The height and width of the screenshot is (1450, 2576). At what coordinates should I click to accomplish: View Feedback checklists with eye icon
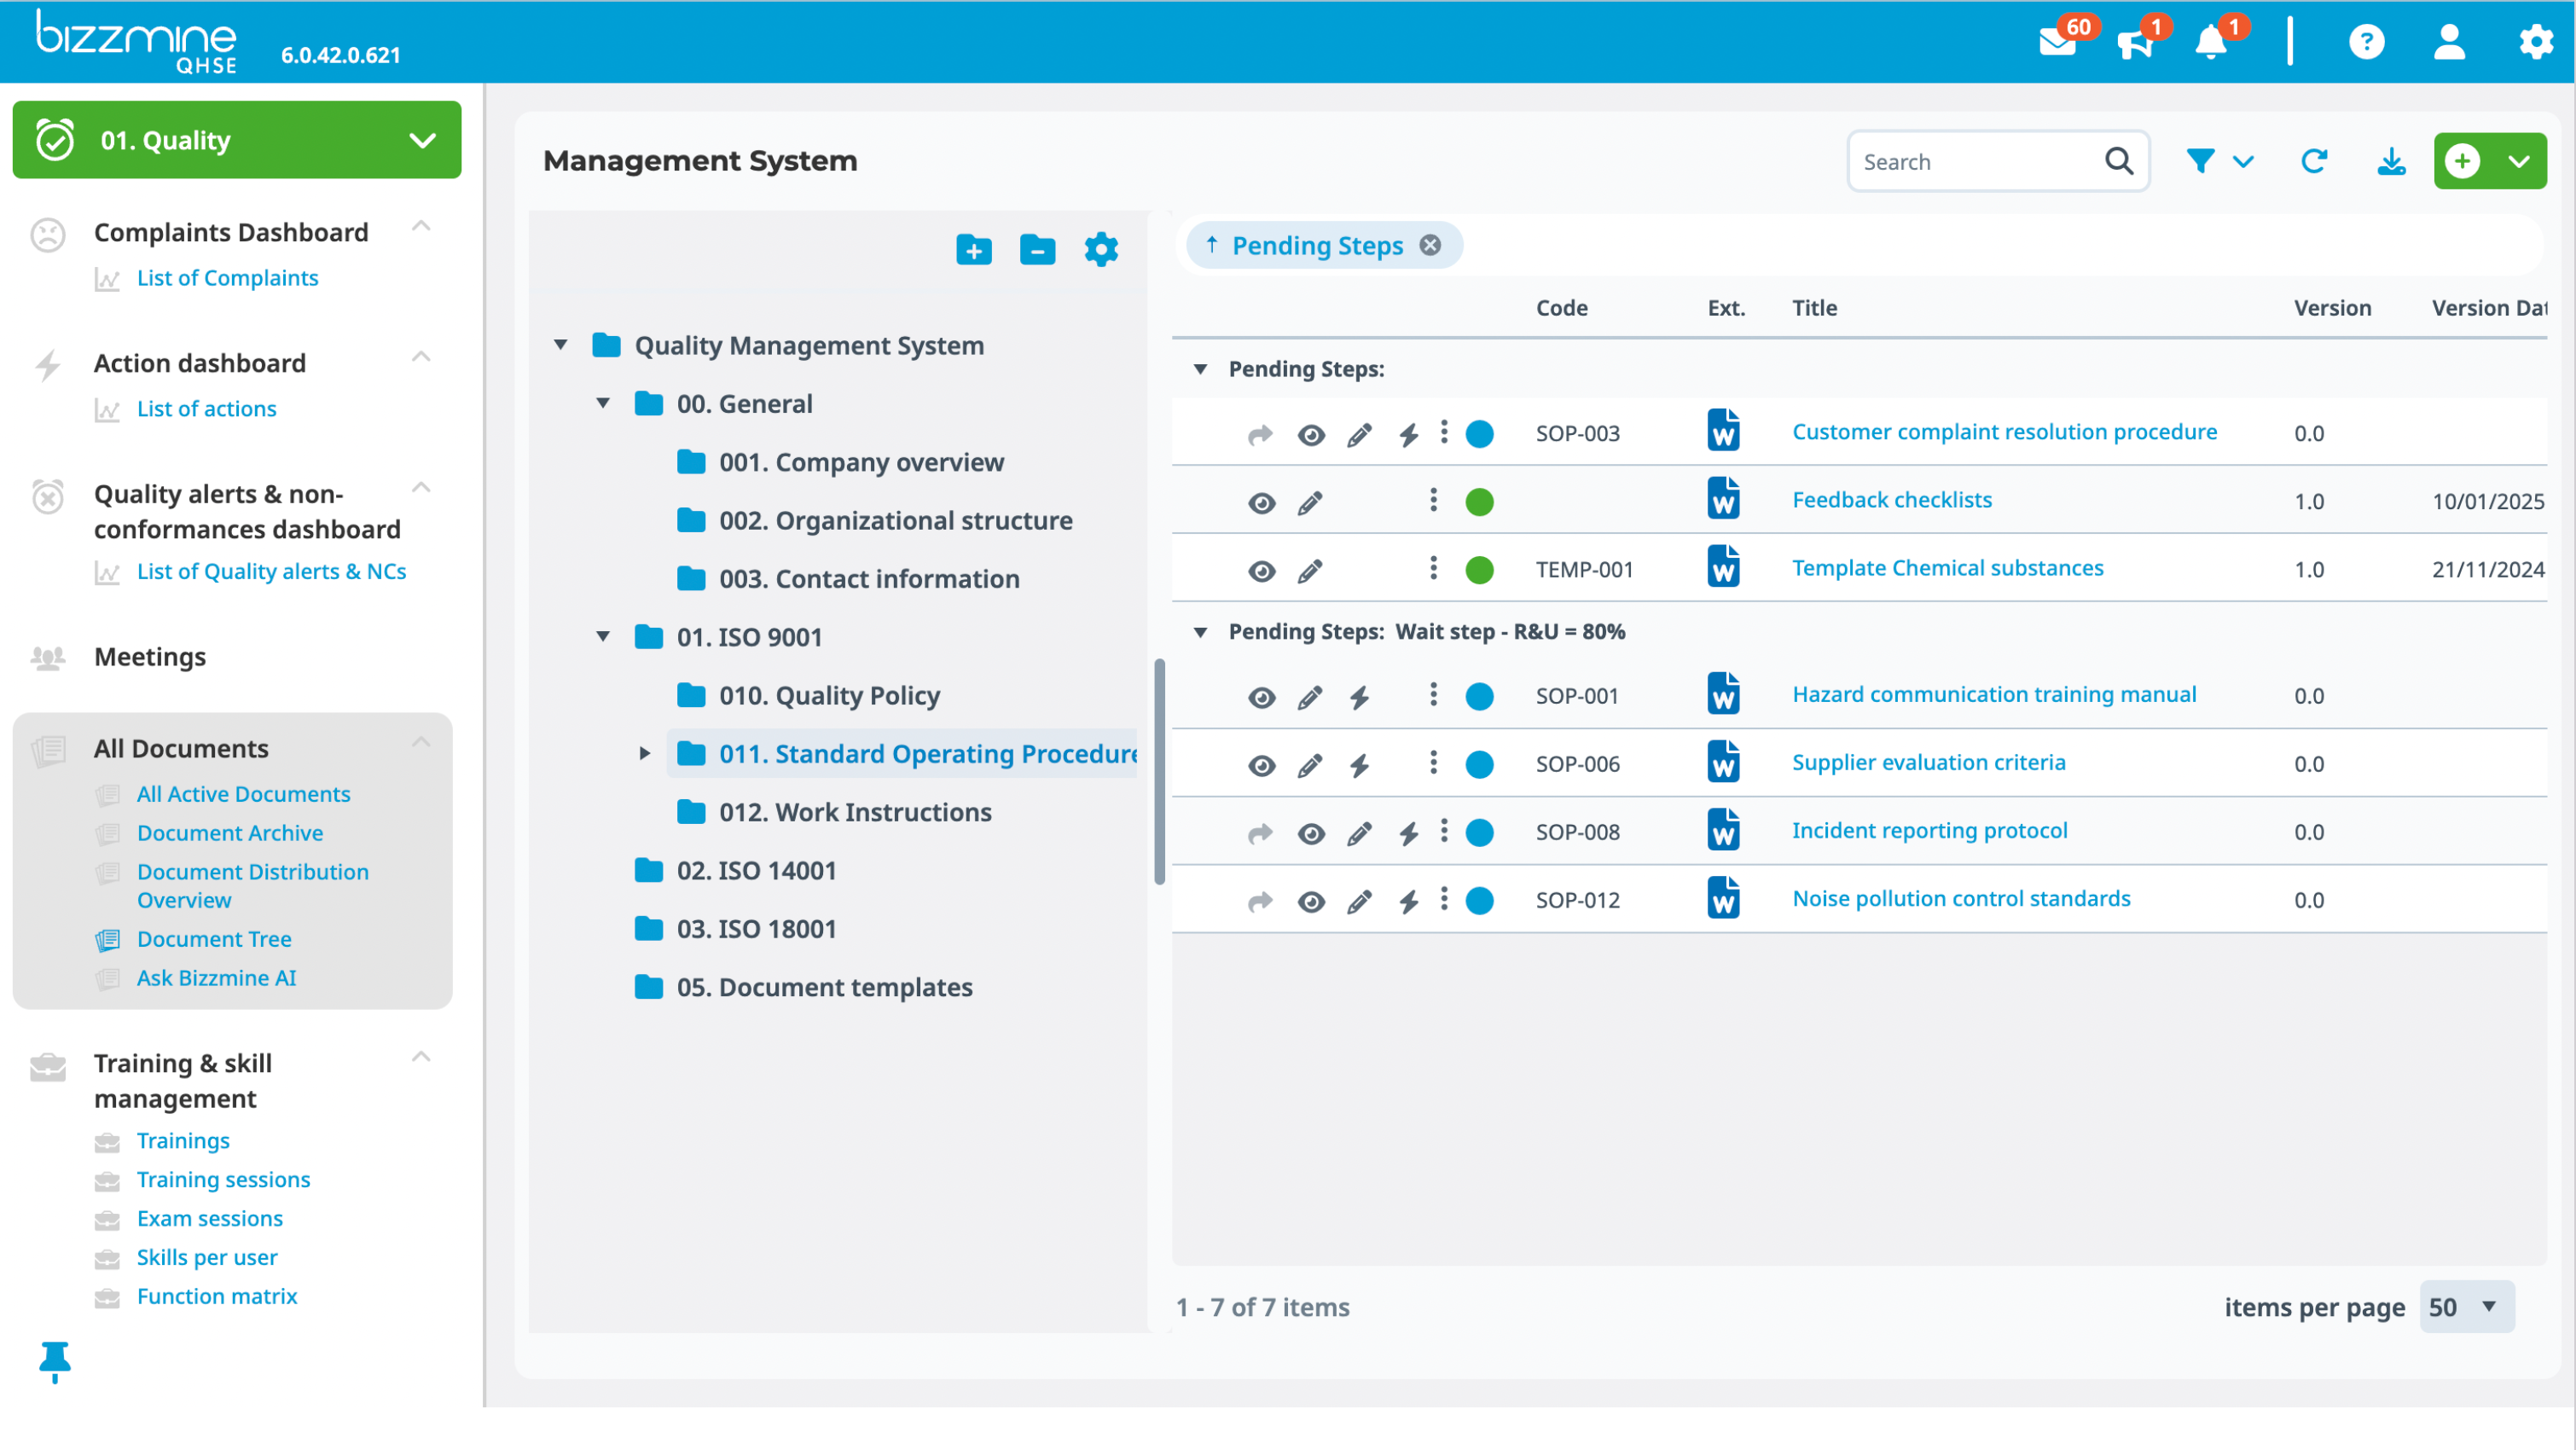click(1262, 503)
